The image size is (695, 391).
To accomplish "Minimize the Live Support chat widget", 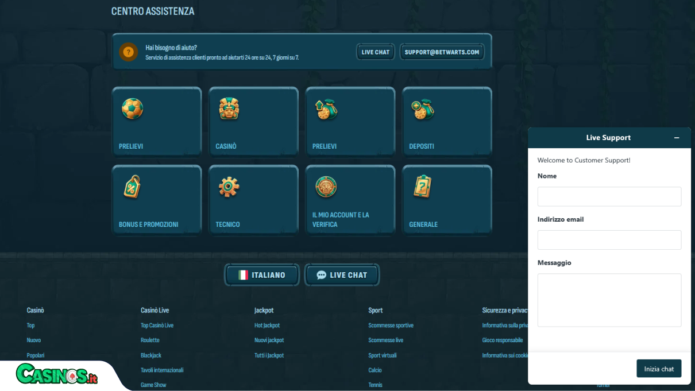I will tap(677, 138).
